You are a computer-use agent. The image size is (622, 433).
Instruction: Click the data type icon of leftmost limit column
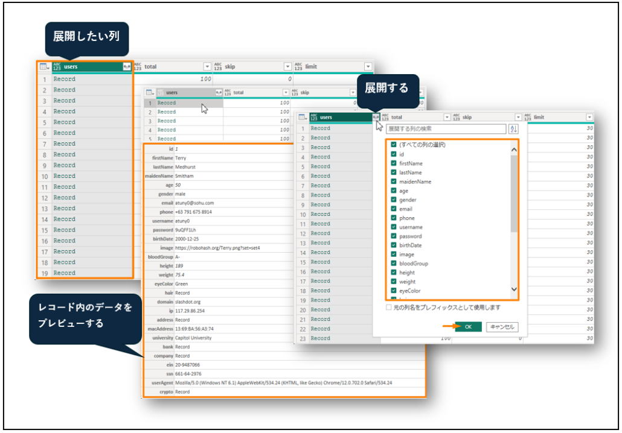[x=298, y=66]
